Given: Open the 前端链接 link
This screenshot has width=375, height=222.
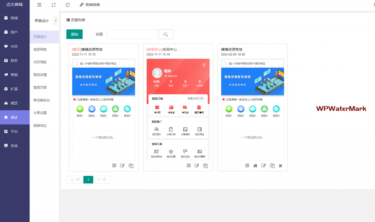Looking at the screenshot, I should [x=90, y=5].
